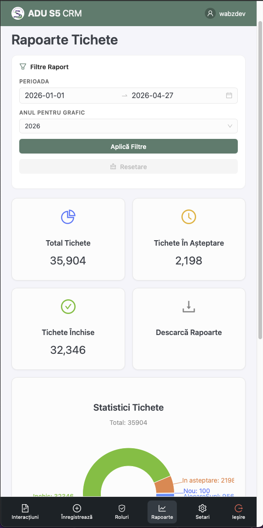
Task: Open the wabzdev user avatar icon
Action: point(210,13)
